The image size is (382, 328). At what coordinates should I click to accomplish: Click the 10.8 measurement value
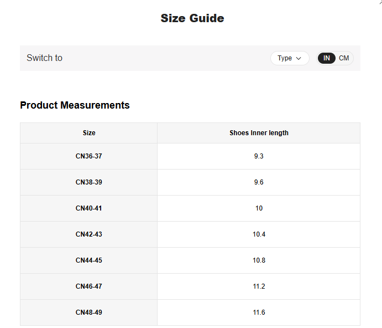click(x=259, y=260)
